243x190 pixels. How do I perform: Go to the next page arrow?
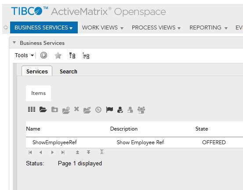52,152
